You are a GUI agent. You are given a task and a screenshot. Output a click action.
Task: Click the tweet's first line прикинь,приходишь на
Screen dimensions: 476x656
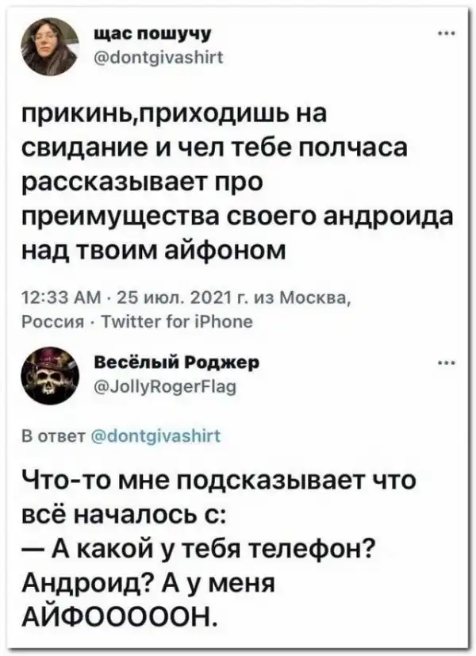pyautogui.click(x=174, y=117)
